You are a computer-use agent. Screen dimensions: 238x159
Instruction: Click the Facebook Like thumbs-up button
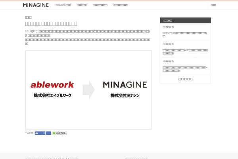[40, 133]
